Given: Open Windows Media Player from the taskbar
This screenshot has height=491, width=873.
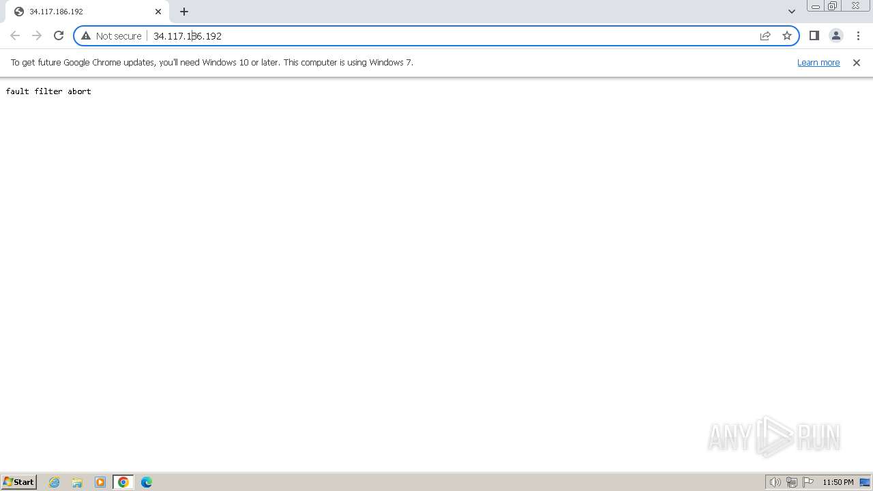Looking at the screenshot, I should [100, 482].
